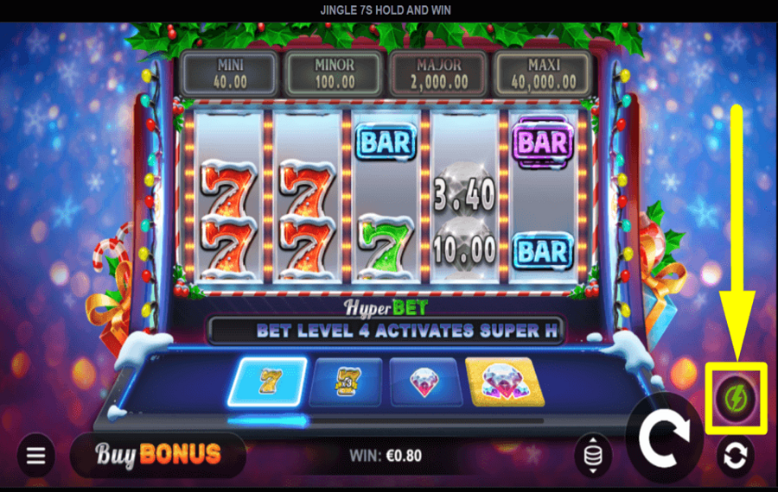Click the HyperBET logo
Viewport: 778px width, 492px height.
386,308
